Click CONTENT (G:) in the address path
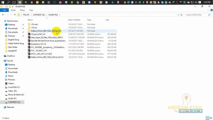 [x=39, y=15]
